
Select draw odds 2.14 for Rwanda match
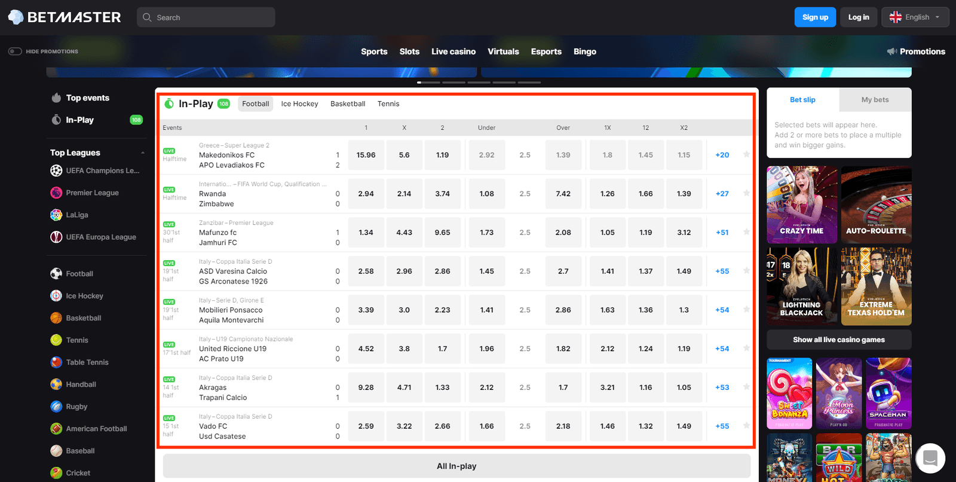tap(405, 194)
